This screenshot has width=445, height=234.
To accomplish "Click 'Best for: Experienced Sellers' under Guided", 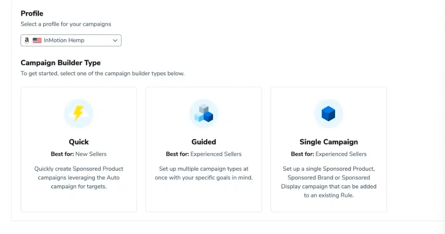I will 204,154.
